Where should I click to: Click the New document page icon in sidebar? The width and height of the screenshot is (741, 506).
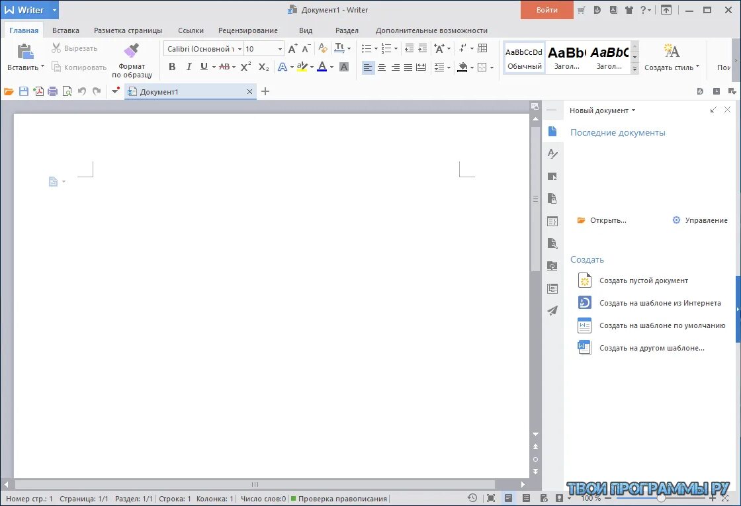pyautogui.click(x=552, y=132)
